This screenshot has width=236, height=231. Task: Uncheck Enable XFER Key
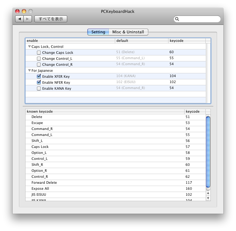tap(39, 76)
